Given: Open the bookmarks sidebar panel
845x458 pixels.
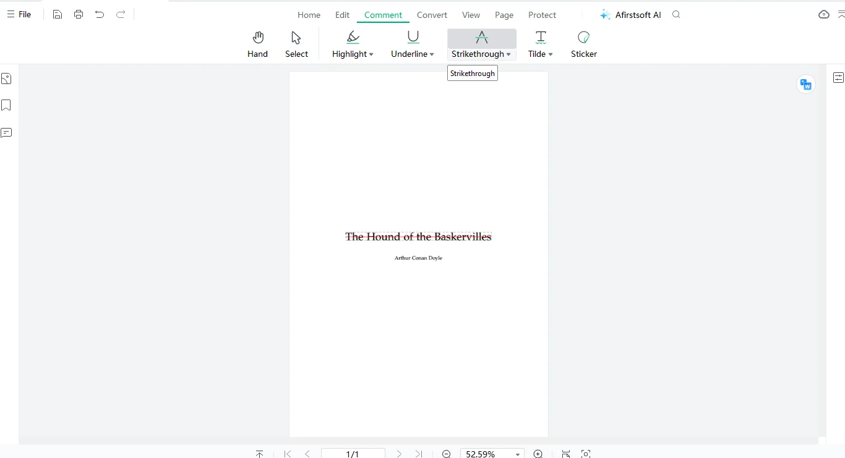Looking at the screenshot, I should [6, 106].
